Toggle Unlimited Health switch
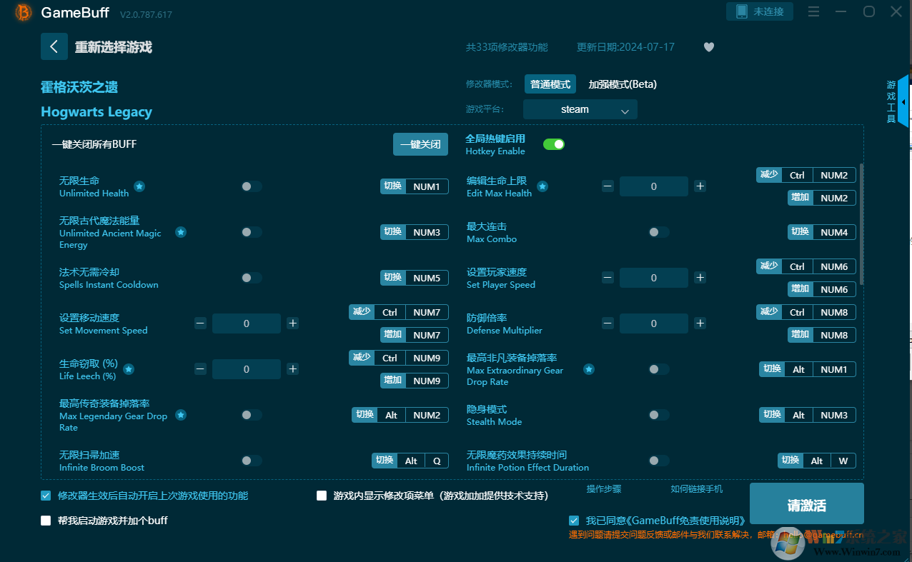Screen dimensions: 912x562 click(x=252, y=186)
